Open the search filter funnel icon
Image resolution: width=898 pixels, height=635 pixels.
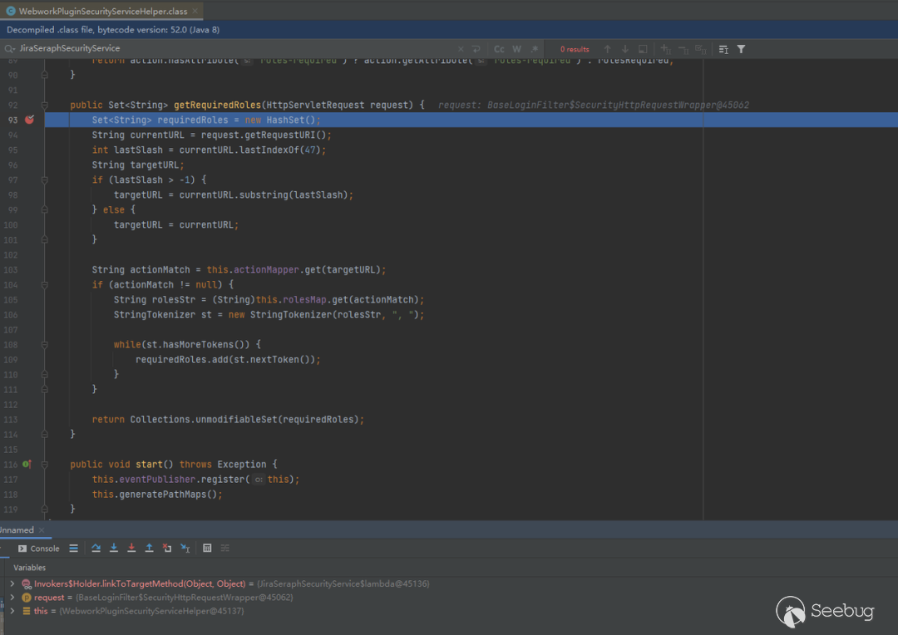click(741, 49)
